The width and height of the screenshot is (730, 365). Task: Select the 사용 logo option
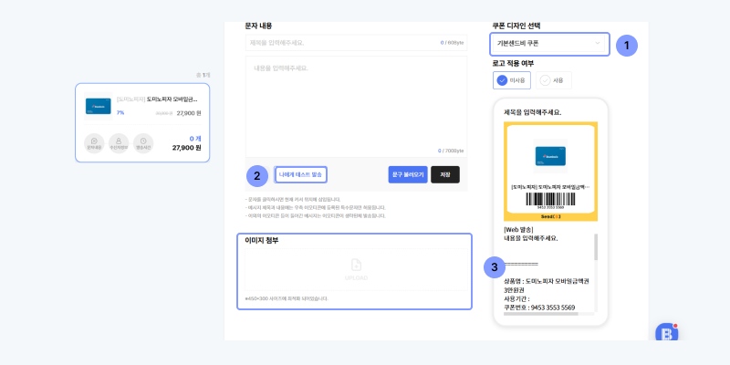coord(555,80)
